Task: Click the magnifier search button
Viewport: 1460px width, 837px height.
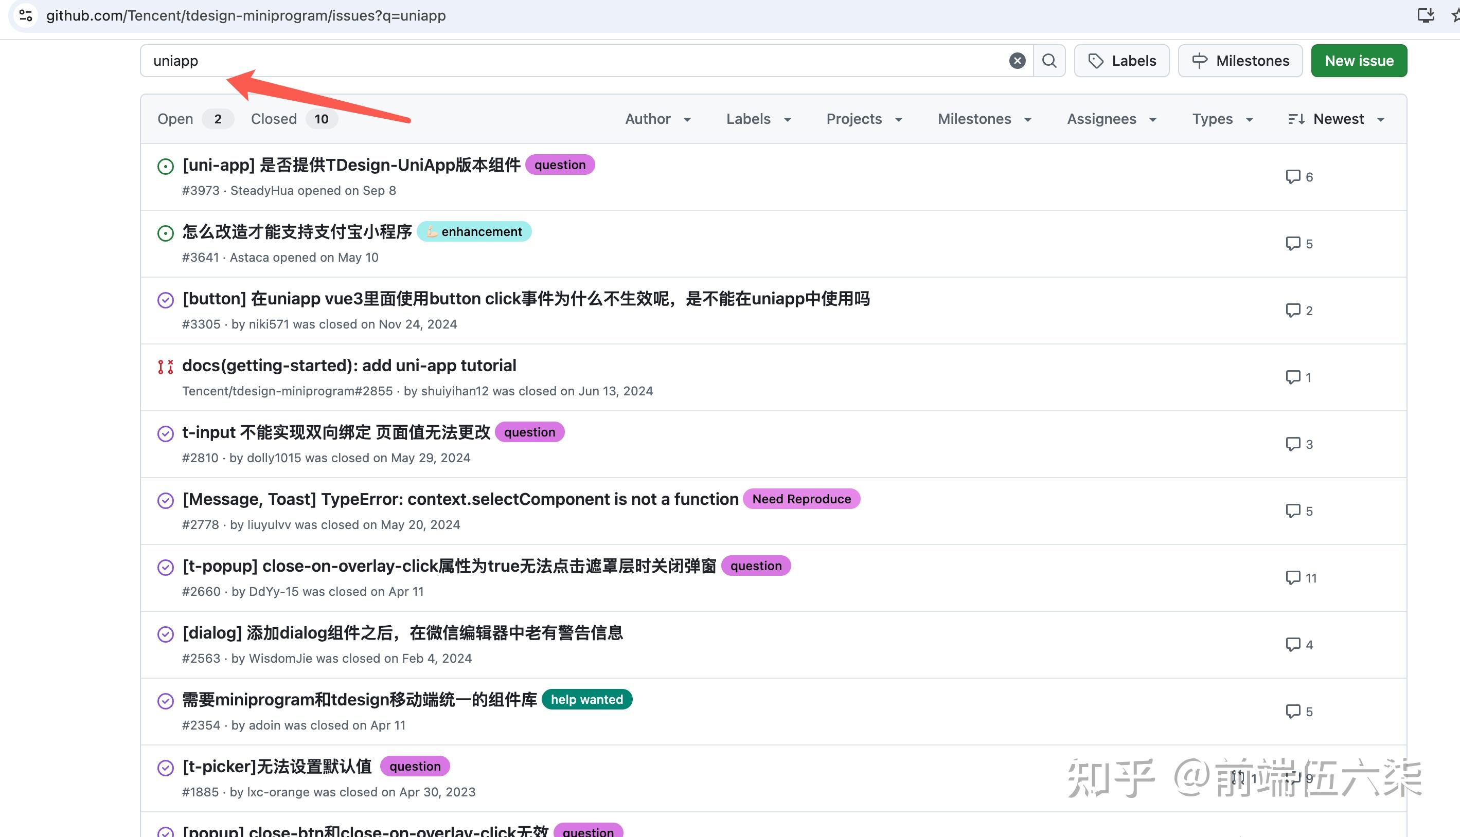Action: pyautogui.click(x=1049, y=60)
